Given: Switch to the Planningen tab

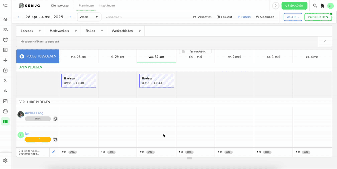Looking at the screenshot, I should [x=86, y=5].
